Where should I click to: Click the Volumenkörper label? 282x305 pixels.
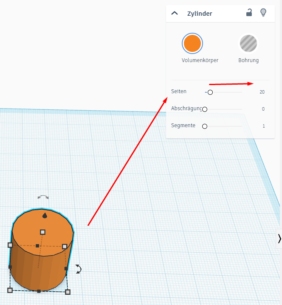point(200,60)
